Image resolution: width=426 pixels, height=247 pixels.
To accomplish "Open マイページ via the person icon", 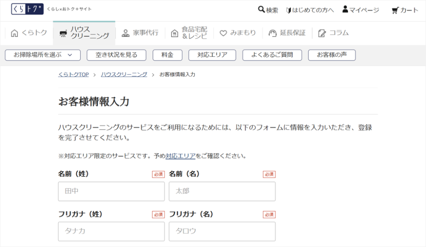I will point(345,10).
